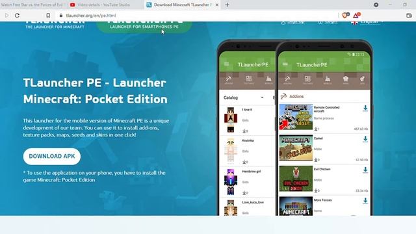Click the round icon in title bar

376,5
